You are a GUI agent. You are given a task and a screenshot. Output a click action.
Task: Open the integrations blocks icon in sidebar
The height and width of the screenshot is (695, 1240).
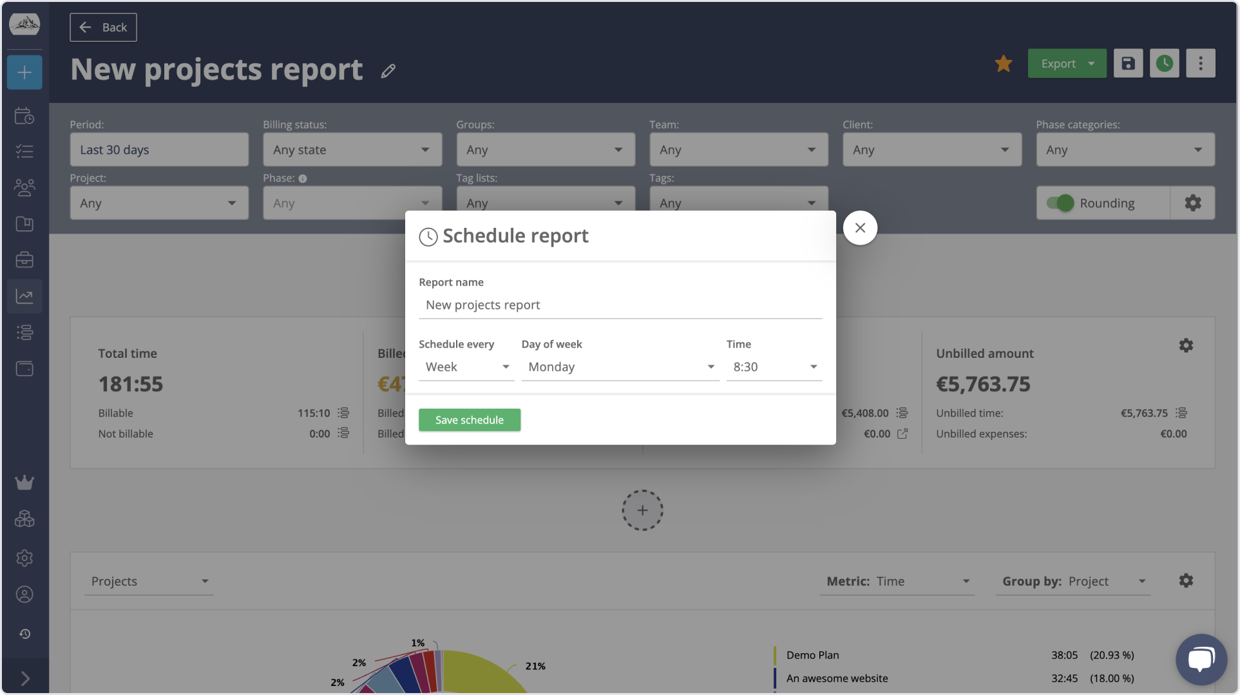pos(24,519)
